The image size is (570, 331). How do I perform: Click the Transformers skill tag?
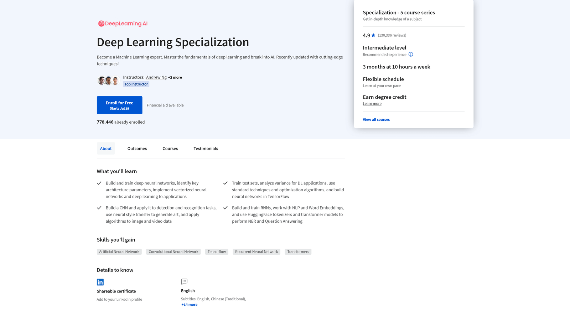(298, 252)
